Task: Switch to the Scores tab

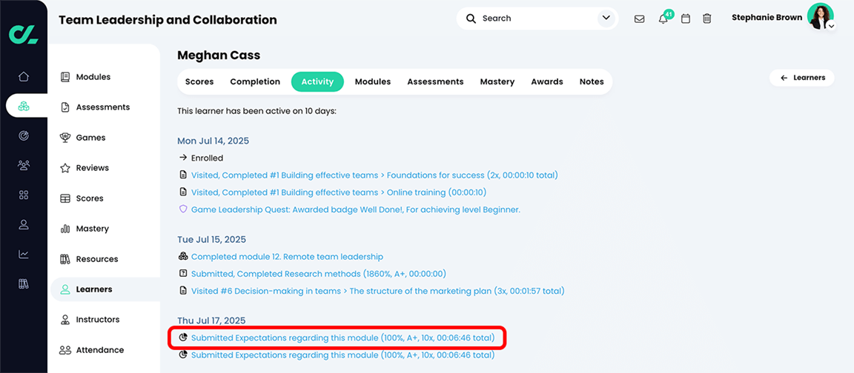Action: point(199,81)
